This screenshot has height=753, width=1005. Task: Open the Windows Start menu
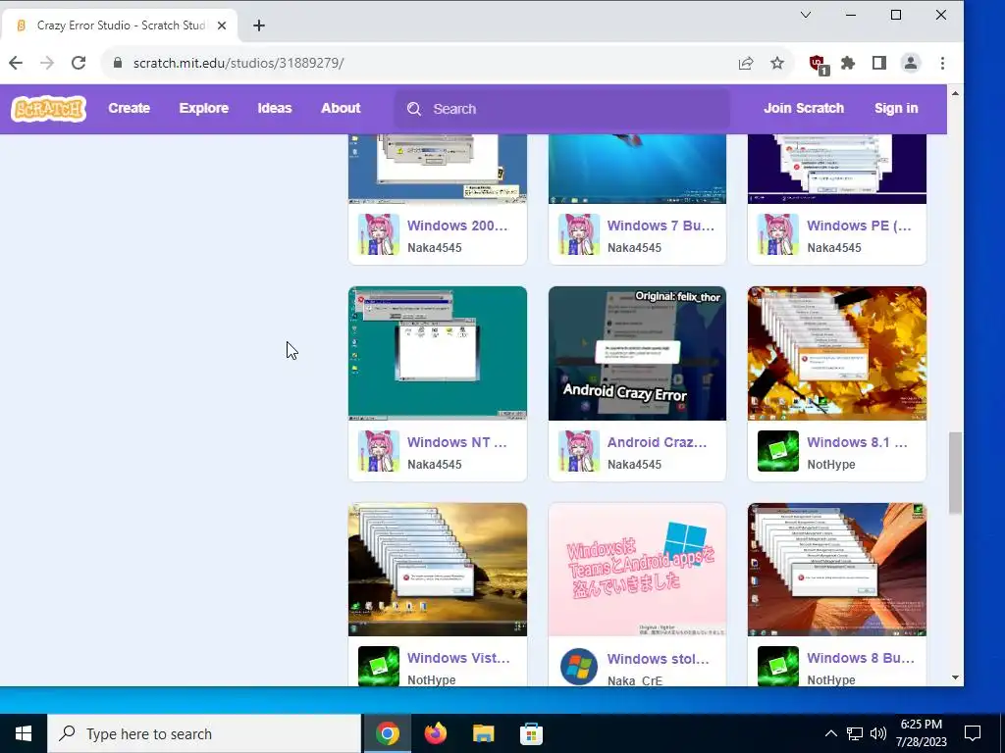[x=24, y=733]
